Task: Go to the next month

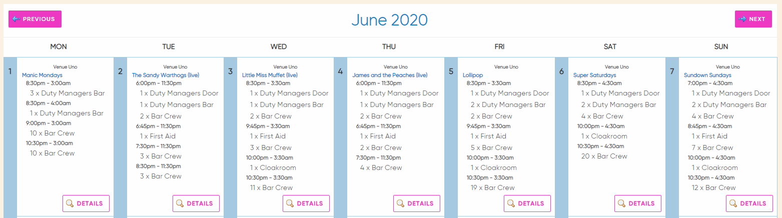Action: click(x=753, y=19)
